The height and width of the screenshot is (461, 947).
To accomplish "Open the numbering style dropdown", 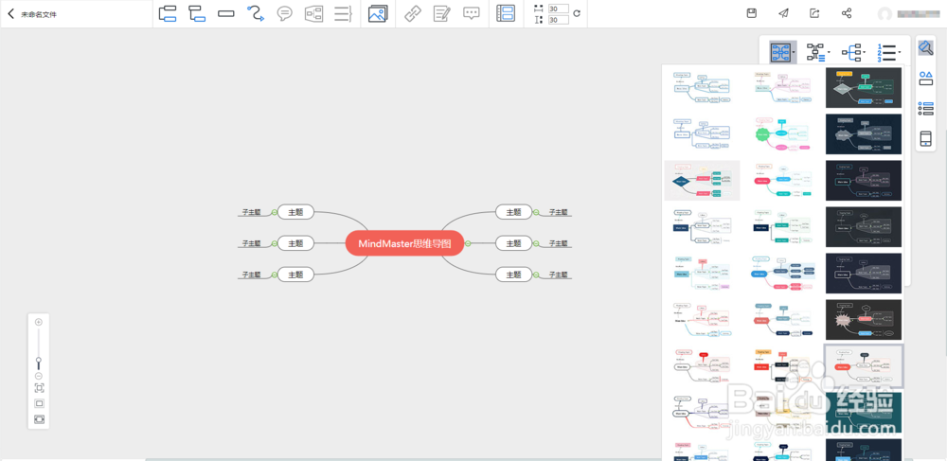I will coord(889,53).
